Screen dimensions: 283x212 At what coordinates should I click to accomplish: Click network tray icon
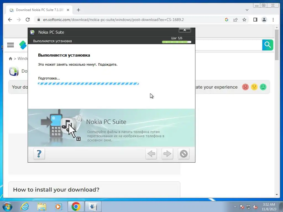click(x=248, y=207)
